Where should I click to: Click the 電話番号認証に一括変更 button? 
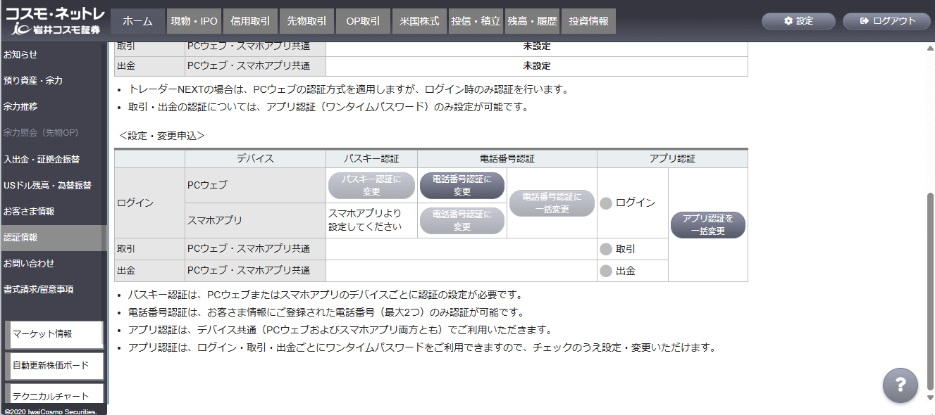552,203
